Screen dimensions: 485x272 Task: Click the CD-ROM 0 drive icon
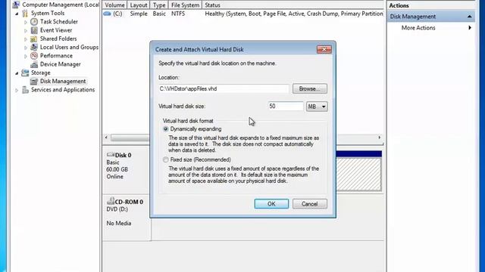pyautogui.click(x=111, y=201)
